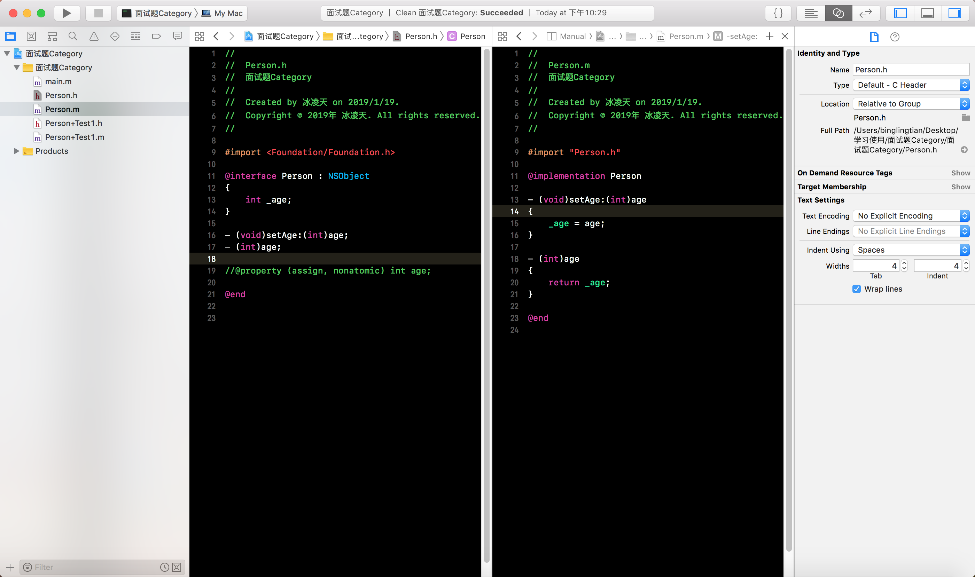Viewport: 975px width, 577px height.
Task: Show Target Membership section
Action: (960, 187)
